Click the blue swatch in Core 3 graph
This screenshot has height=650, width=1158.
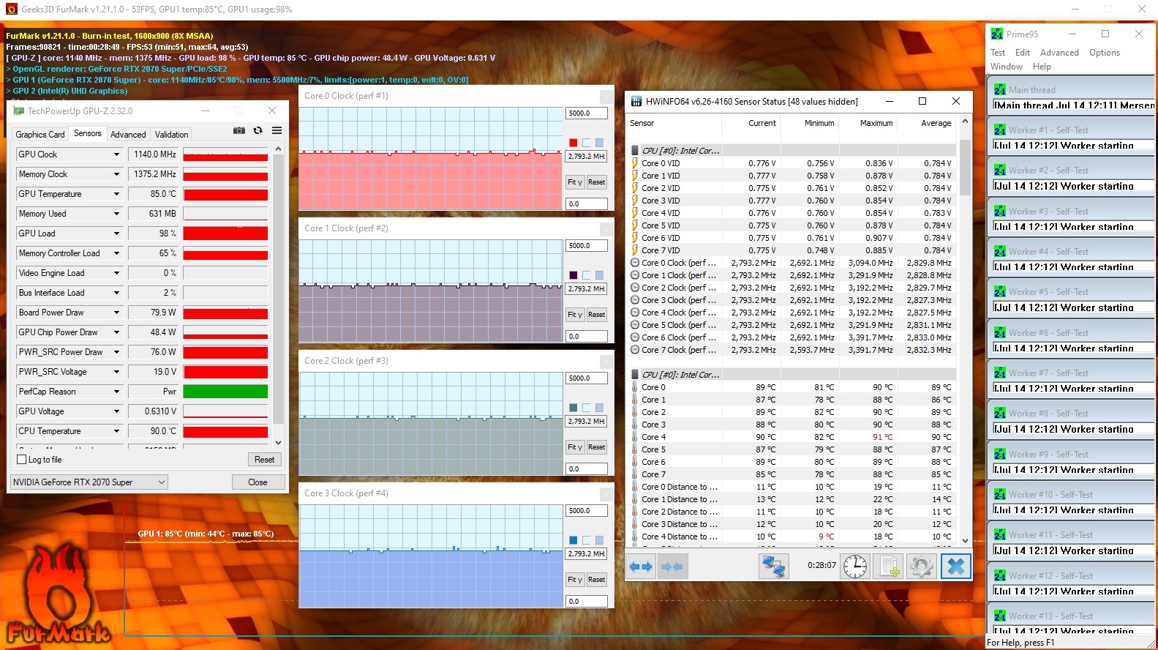click(574, 540)
